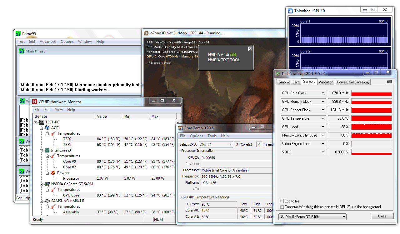Open the Select CPU combo box
The image size is (400, 234).
click(x=215, y=145)
